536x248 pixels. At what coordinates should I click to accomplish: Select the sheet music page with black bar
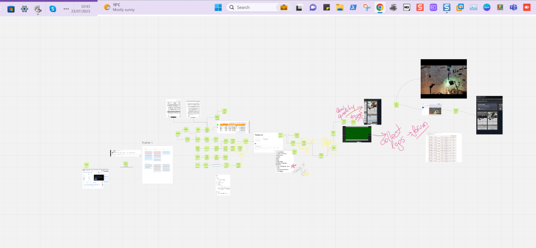173,108
